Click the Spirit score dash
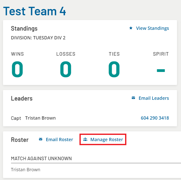Viewport: 181px width, 180px height. (161, 70)
